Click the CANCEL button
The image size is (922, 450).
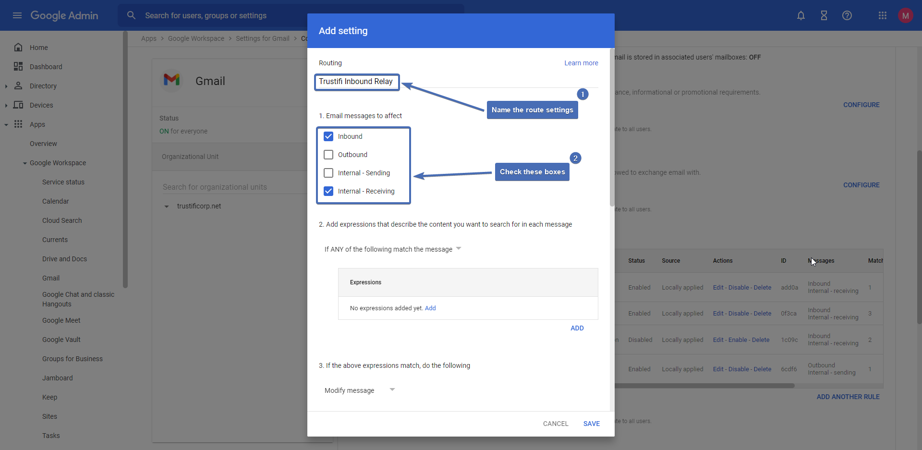556,424
